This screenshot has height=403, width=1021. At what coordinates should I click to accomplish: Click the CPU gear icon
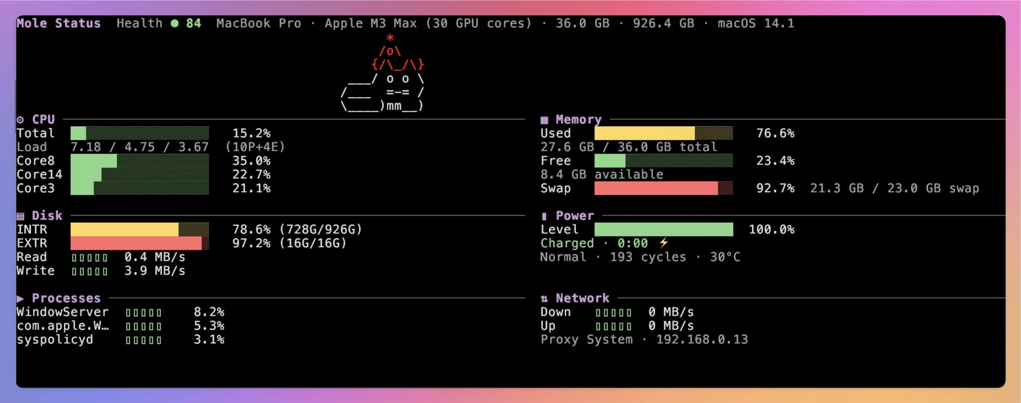tap(20, 120)
